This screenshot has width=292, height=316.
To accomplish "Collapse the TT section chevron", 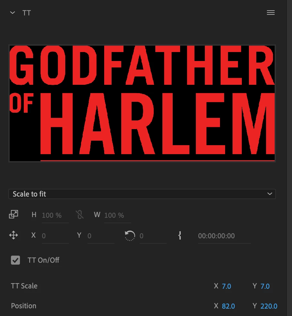I will [x=13, y=13].
